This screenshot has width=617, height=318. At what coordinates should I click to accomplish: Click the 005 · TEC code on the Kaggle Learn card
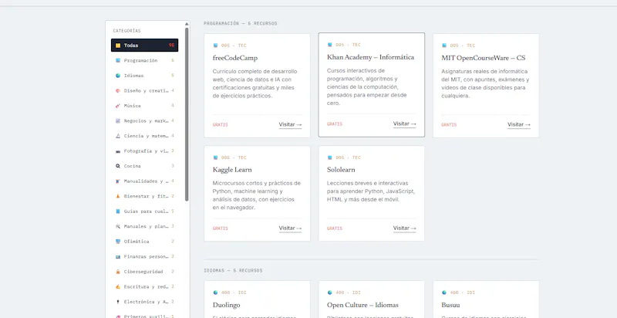tap(234, 157)
